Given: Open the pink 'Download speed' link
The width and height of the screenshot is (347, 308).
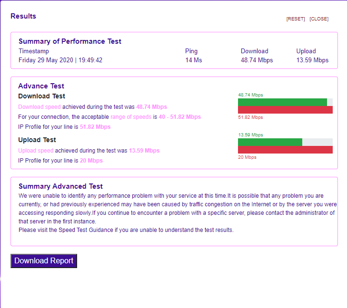Looking at the screenshot, I should click(40, 107).
